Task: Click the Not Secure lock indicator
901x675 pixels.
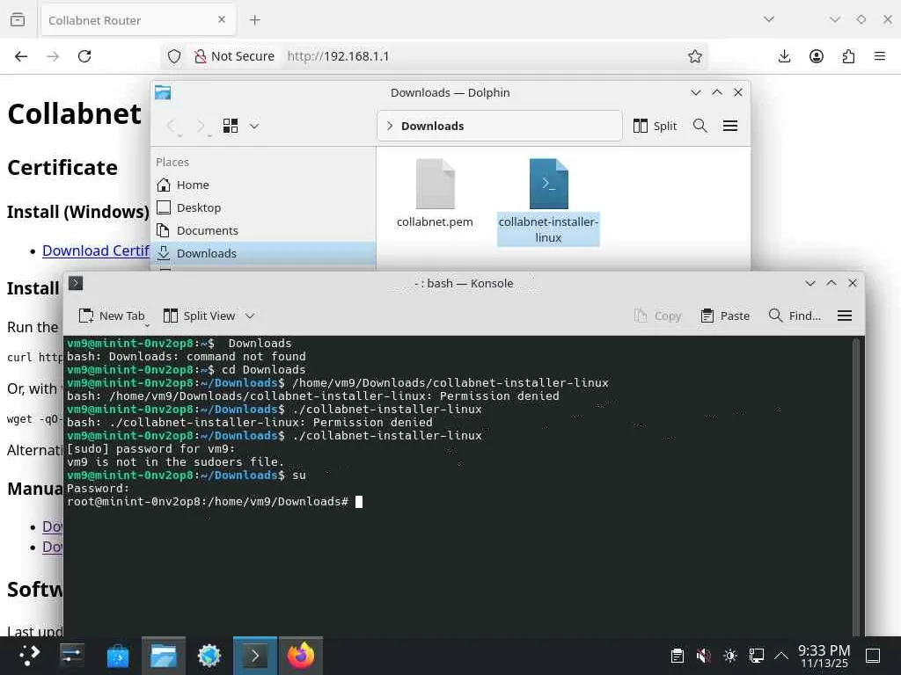Action: pyautogui.click(x=234, y=56)
